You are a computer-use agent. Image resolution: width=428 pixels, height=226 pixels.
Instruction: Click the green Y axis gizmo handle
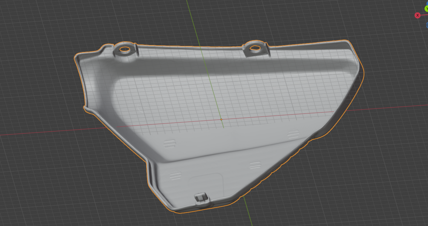(426, 9)
